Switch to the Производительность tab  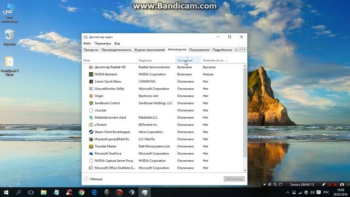pos(116,50)
